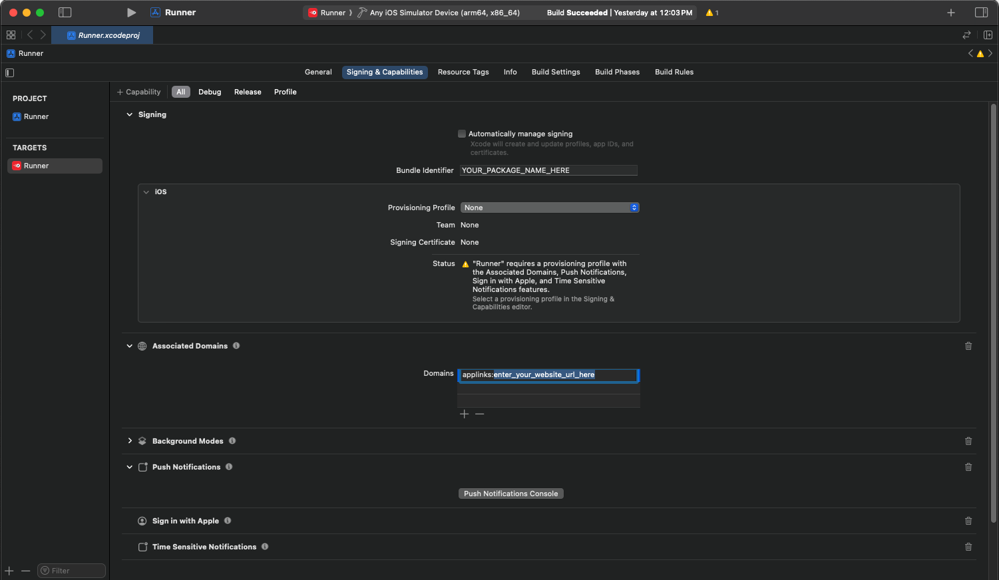This screenshot has width=999, height=580.
Task: Click the Bundle Identifier field
Action: pyautogui.click(x=548, y=170)
